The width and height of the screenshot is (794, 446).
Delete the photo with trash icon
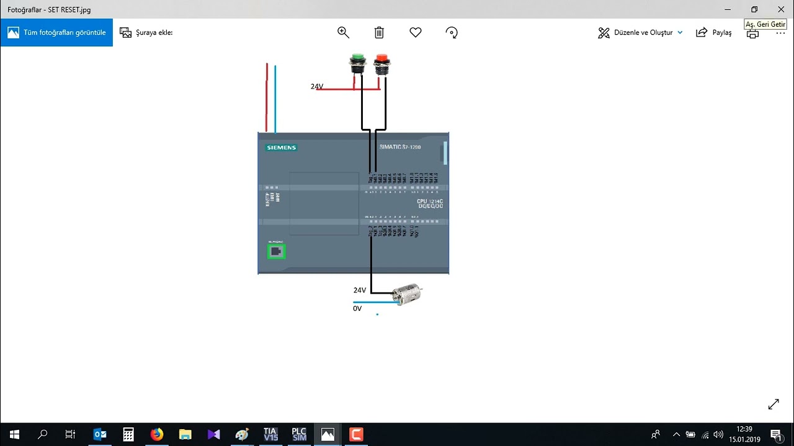(379, 32)
